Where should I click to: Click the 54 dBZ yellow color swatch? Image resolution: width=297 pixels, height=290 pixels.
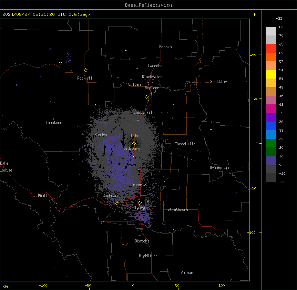(271, 74)
